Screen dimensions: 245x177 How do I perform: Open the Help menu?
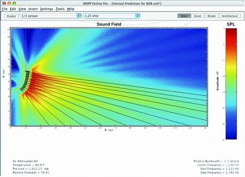click(x=71, y=9)
